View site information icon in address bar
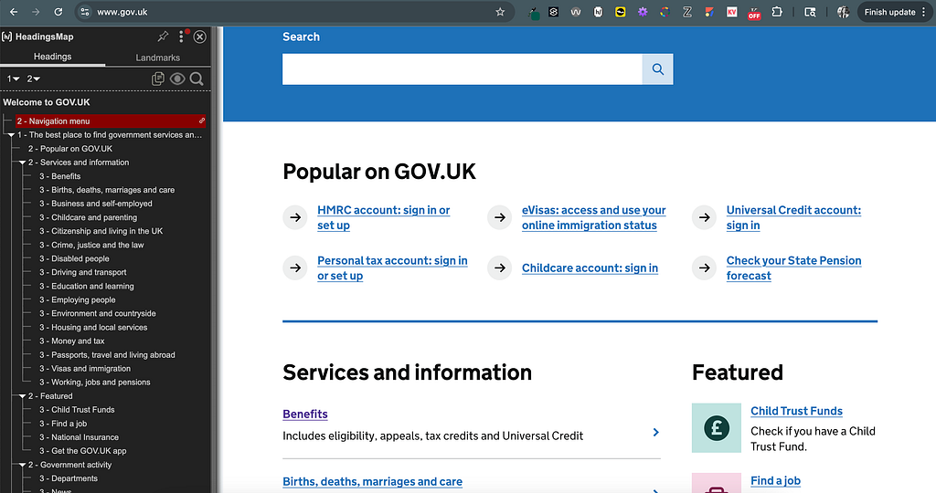Image resolution: width=936 pixels, height=493 pixels. pyautogui.click(x=85, y=12)
